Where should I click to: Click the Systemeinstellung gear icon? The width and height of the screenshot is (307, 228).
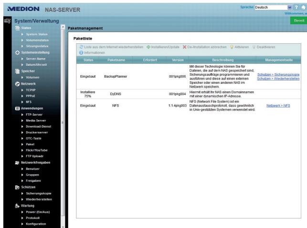coord(17,52)
